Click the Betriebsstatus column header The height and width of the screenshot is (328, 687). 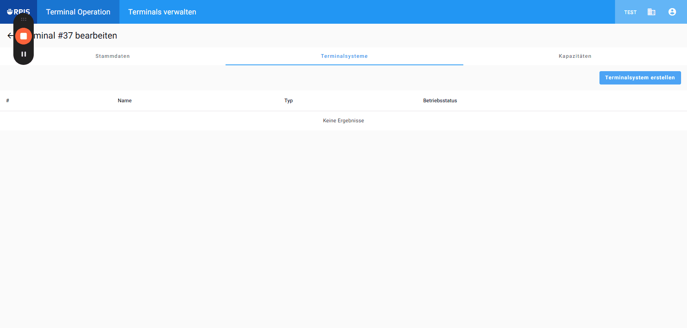[440, 100]
